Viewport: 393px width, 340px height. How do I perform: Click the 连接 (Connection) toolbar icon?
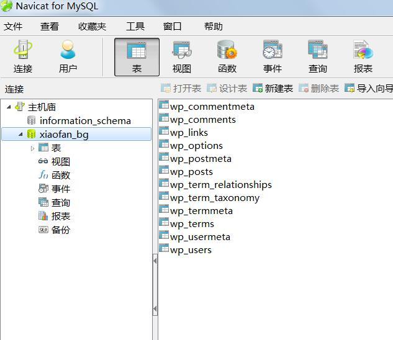[23, 56]
